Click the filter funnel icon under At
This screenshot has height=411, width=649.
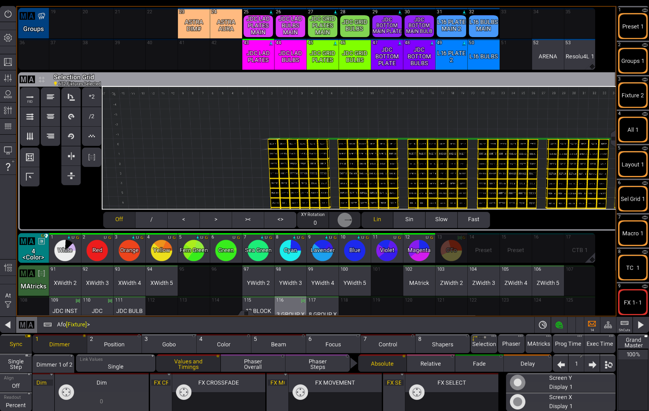click(8, 305)
